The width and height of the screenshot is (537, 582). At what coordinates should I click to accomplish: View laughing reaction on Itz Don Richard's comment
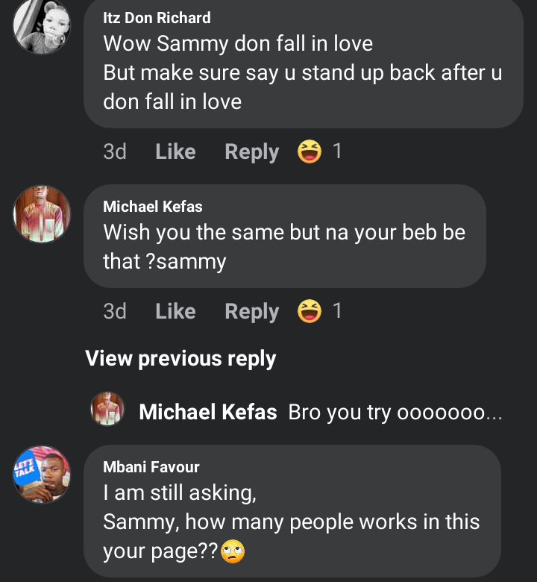pyautogui.click(x=309, y=152)
